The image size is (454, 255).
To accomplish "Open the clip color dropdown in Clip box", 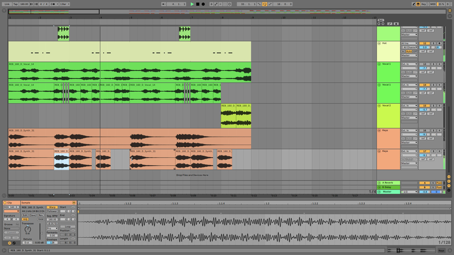I will tap(11, 211).
